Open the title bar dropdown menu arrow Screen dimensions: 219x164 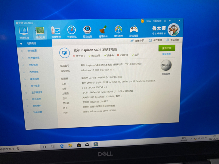(x=170, y=21)
